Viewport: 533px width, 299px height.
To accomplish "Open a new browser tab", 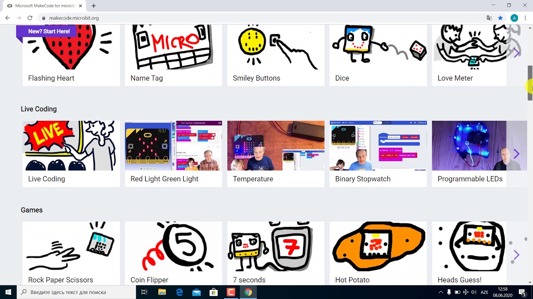I will (x=94, y=6).
